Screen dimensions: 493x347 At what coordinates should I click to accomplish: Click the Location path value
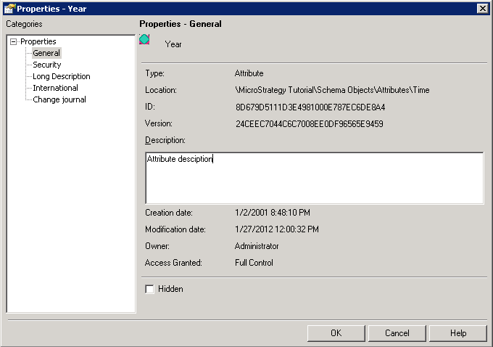(331, 90)
